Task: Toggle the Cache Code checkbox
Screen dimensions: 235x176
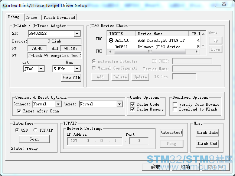Action: [133, 104]
